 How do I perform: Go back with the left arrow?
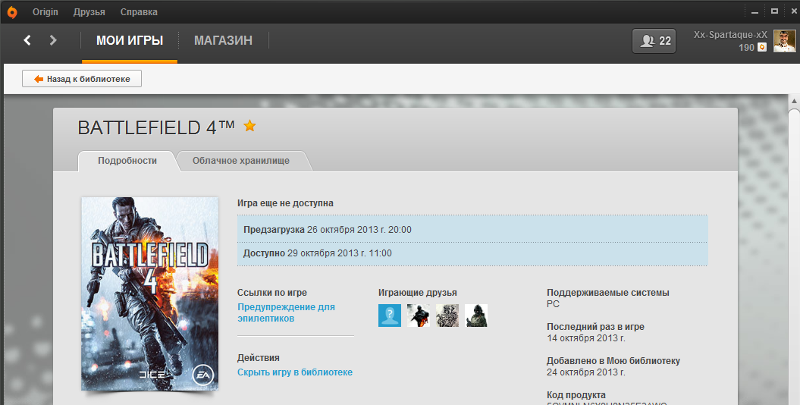(27, 40)
